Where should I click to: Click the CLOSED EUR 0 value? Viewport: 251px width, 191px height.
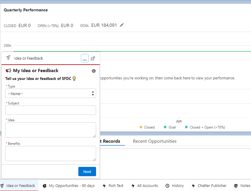24,26
